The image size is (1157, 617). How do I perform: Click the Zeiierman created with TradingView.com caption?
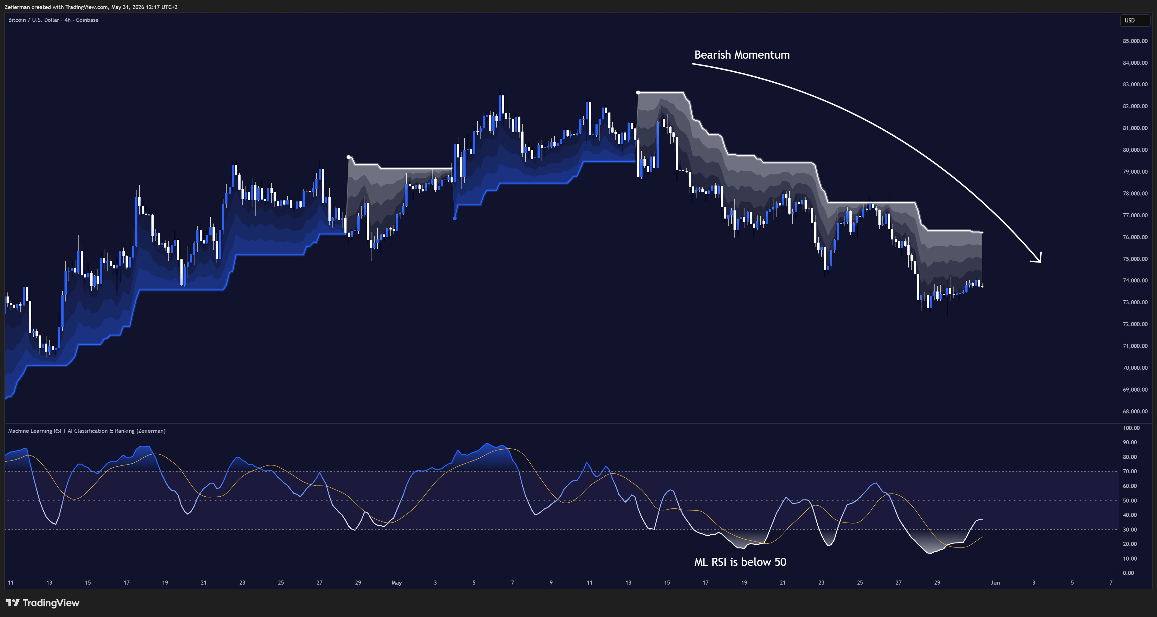91,7
